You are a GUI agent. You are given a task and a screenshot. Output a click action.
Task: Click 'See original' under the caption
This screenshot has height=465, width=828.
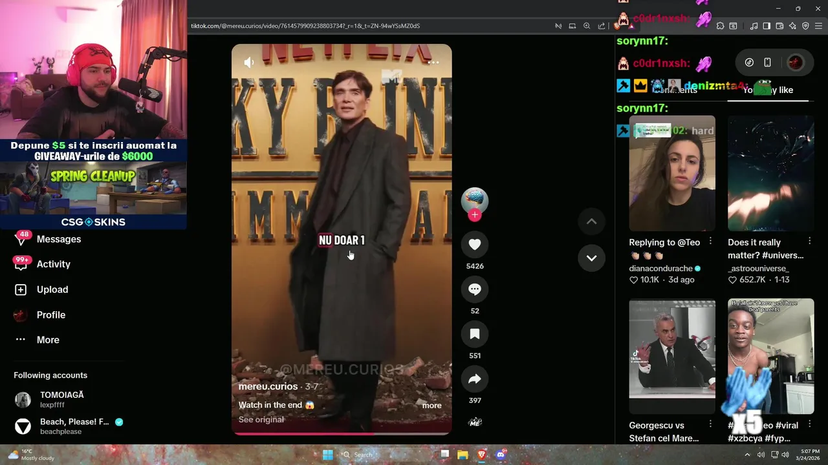(x=261, y=420)
